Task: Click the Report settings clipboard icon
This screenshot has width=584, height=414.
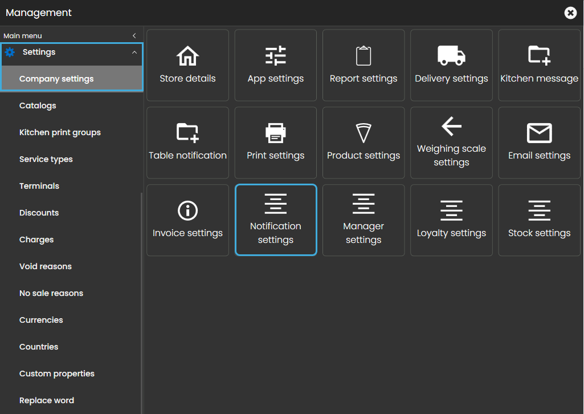Action: pos(364,56)
